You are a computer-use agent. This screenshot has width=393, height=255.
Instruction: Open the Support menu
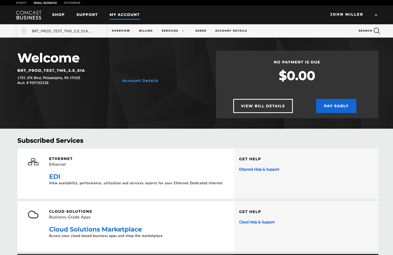[x=87, y=15]
